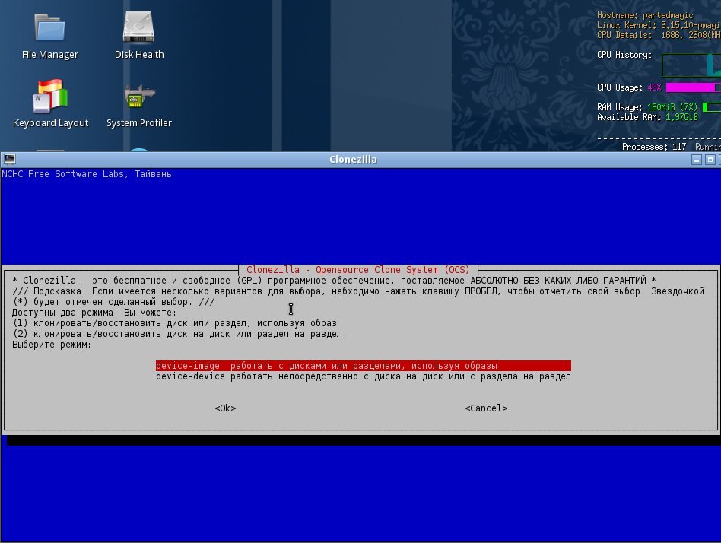Screen dimensions: 721x543
Task: Confirm with the <Ok> button
Action: point(225,408)
